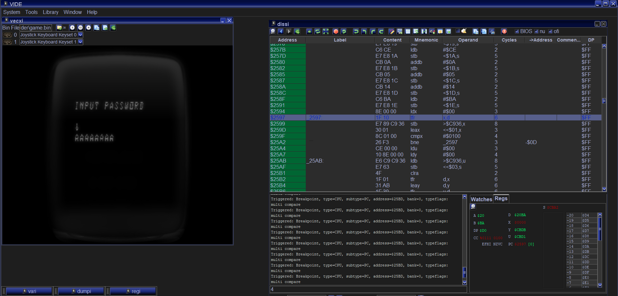Click the red exclamation alert icon
Viewport: 618px width, 296px height.
tap(504, 31)
